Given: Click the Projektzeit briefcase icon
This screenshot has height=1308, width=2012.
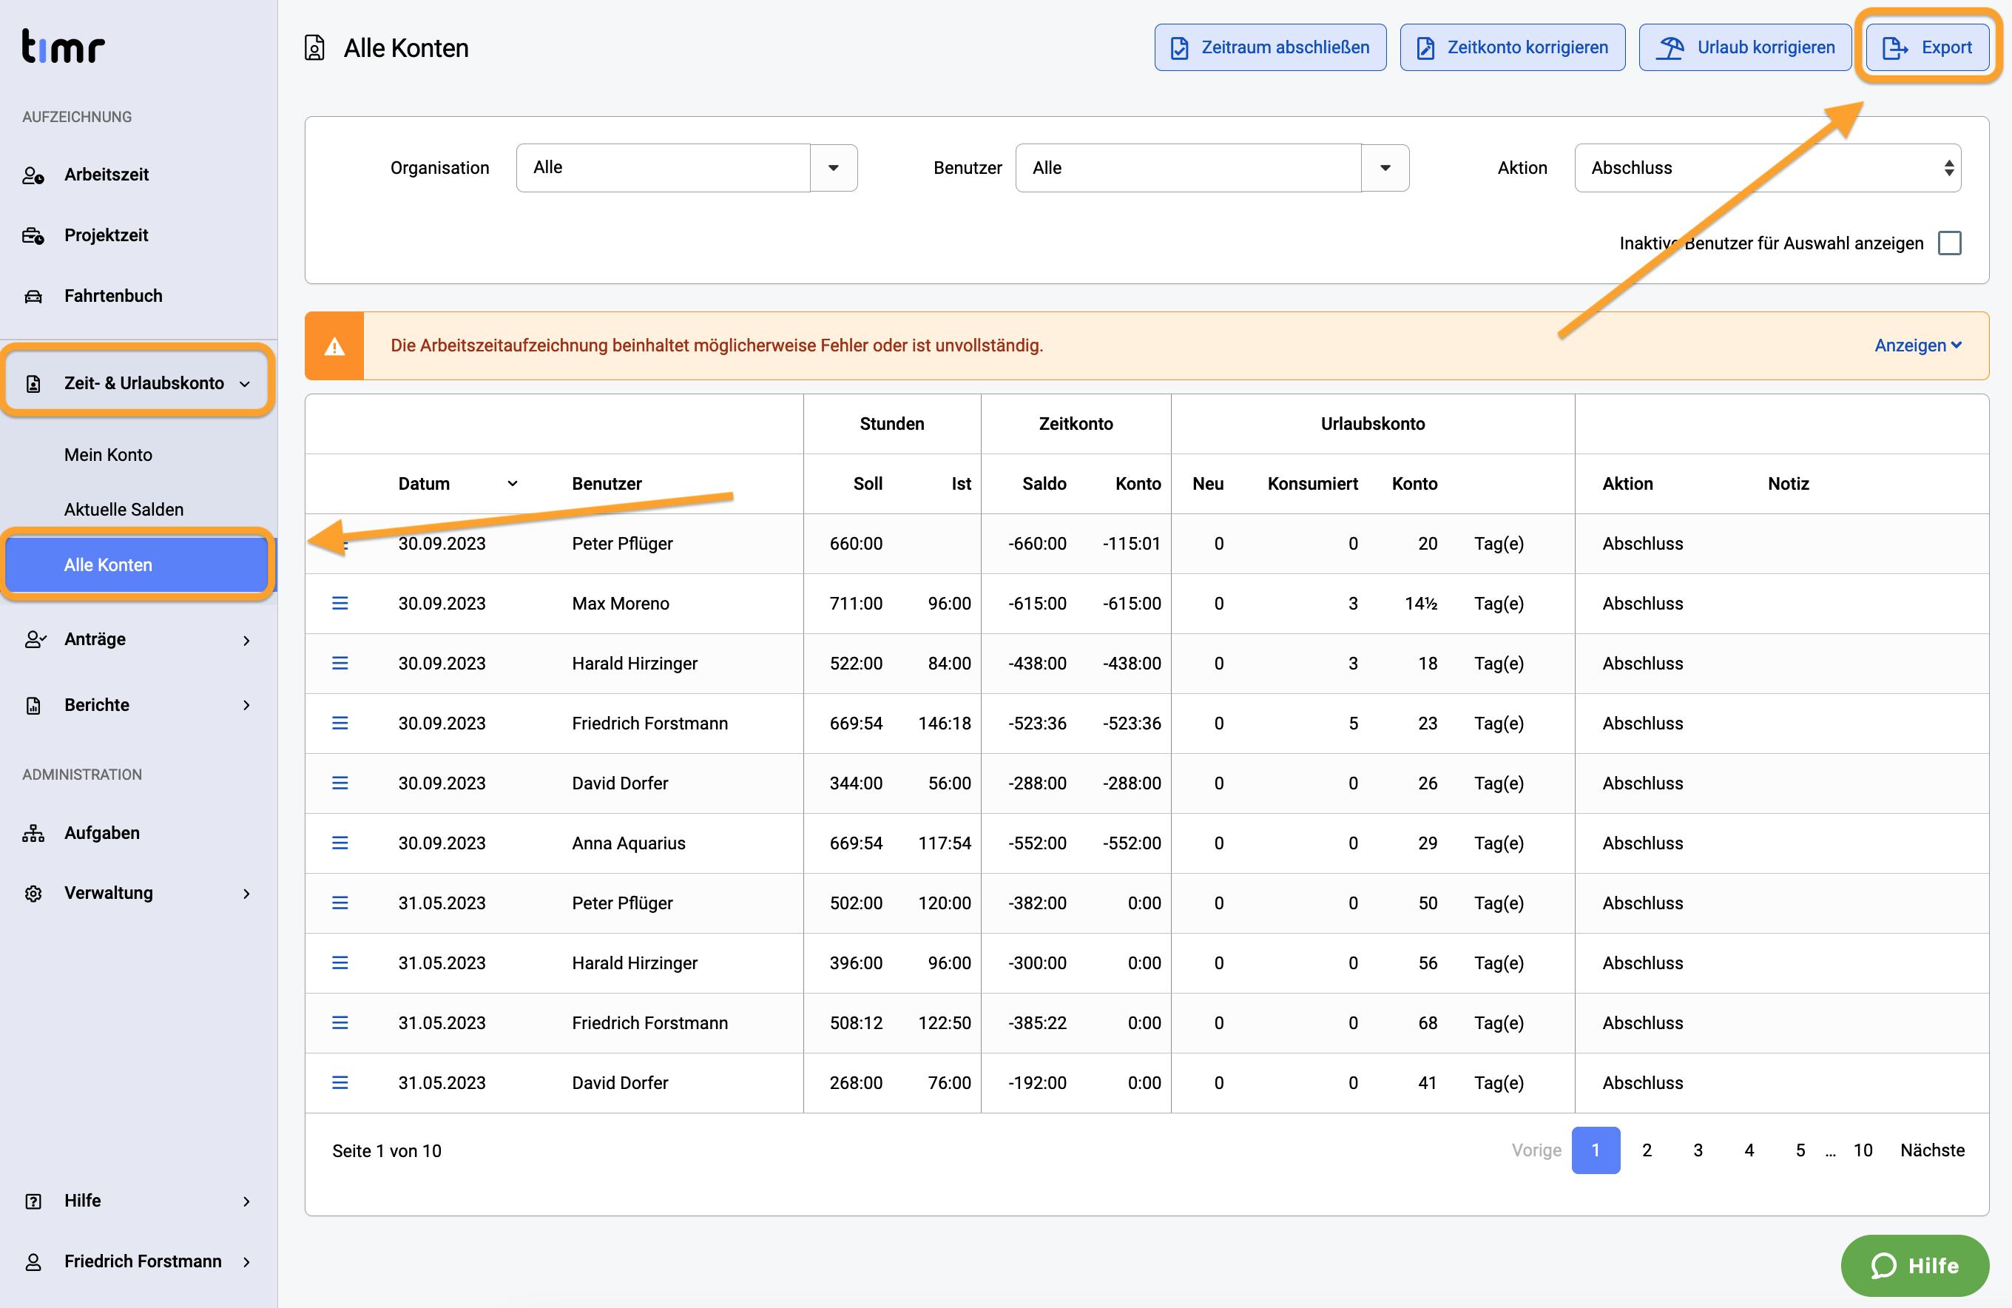Looking at the screenshot, I should (x=33, y=236).
